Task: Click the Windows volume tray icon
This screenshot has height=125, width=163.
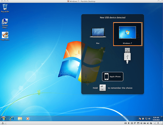Action: coord(150,119)
